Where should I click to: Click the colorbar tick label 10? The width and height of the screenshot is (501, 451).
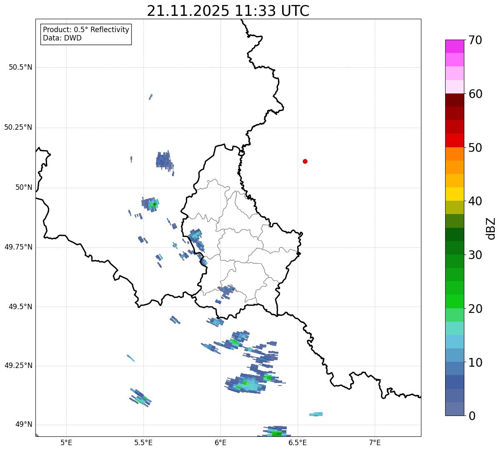475,362
